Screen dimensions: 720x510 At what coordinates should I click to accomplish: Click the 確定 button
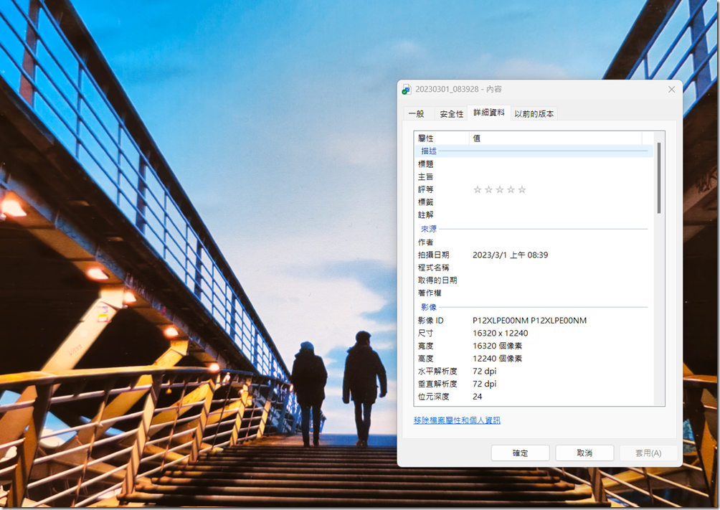point(520,453)
